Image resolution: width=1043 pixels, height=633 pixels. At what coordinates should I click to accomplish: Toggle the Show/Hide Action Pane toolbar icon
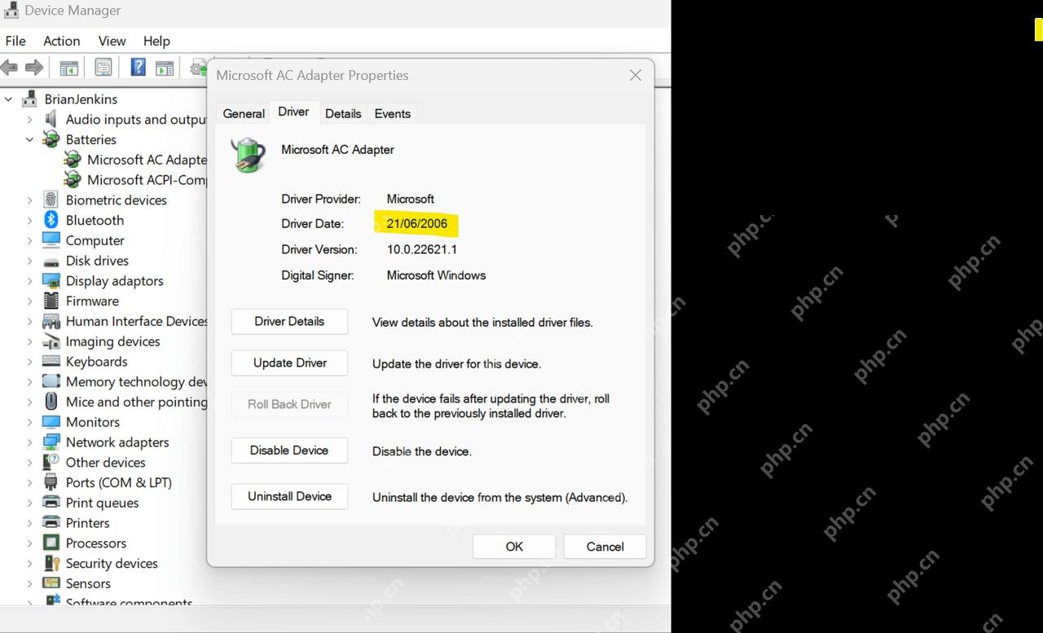tap(165, 68)
